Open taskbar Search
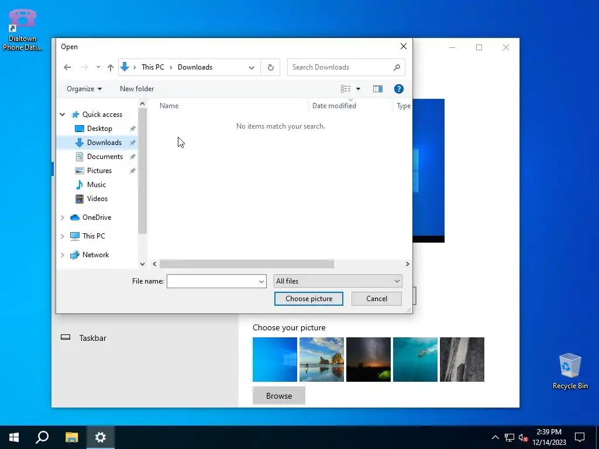This screenshot has height=449, width=599. [42, 437]
